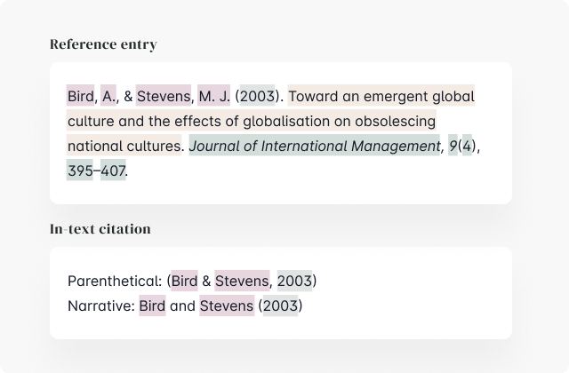
Task: Select the page range "395–407"
Action: (96, 171)
